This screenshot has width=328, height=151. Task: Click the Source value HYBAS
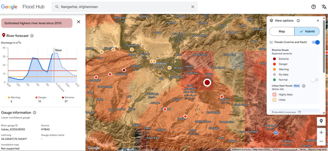pos(45,129)
